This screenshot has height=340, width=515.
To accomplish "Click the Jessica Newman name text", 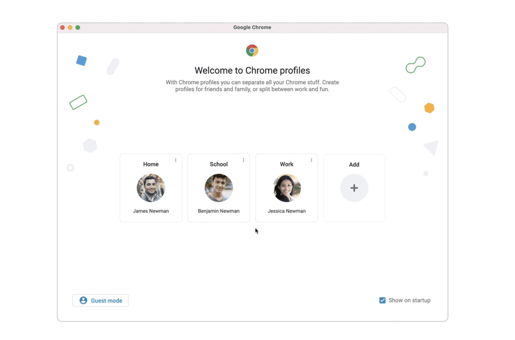I will pyautogui.click(x=287, y=211).
